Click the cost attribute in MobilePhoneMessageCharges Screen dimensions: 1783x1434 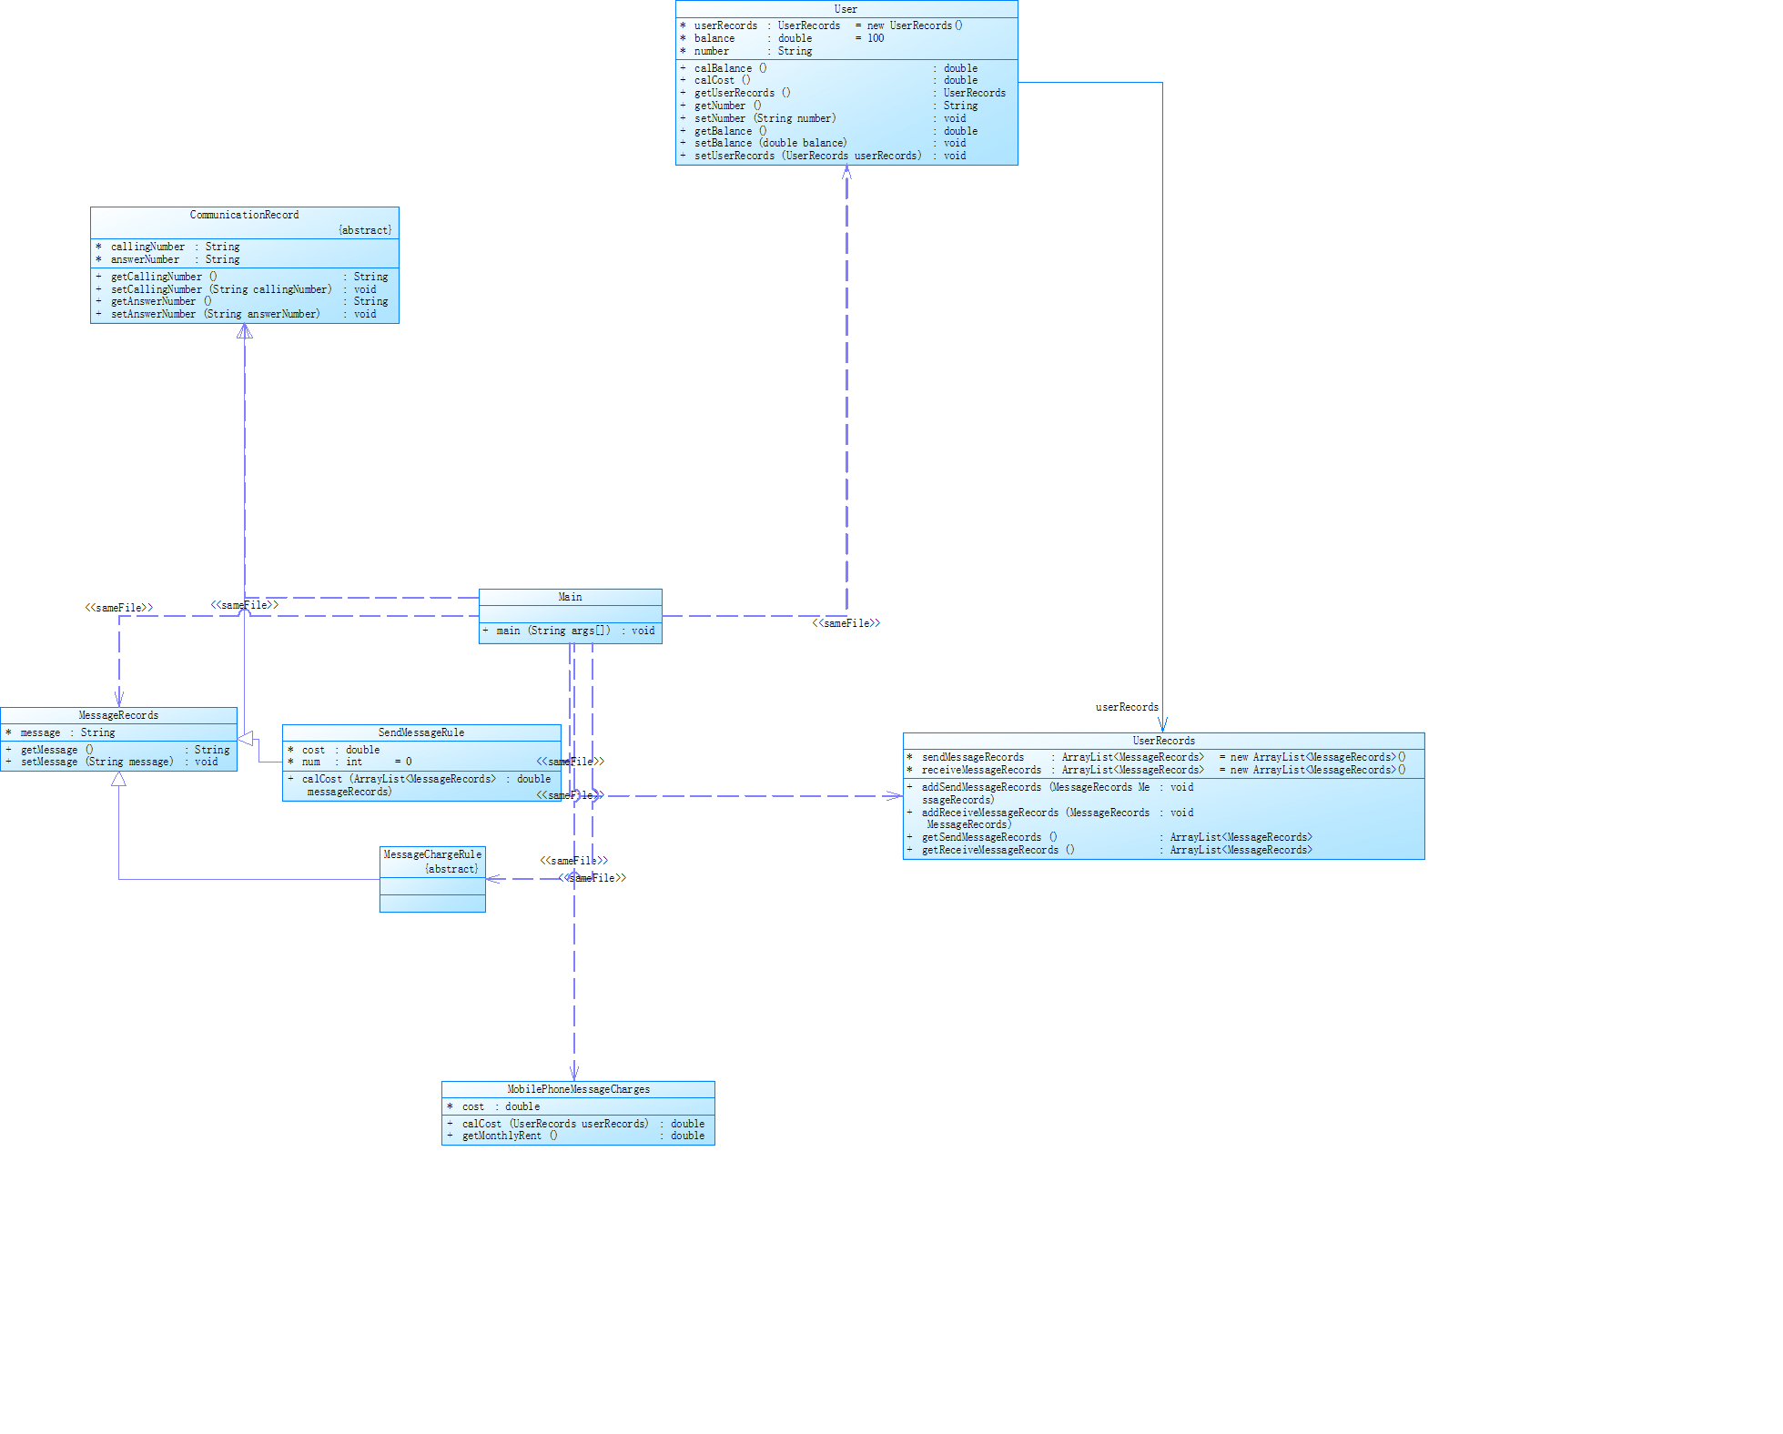473,1107
